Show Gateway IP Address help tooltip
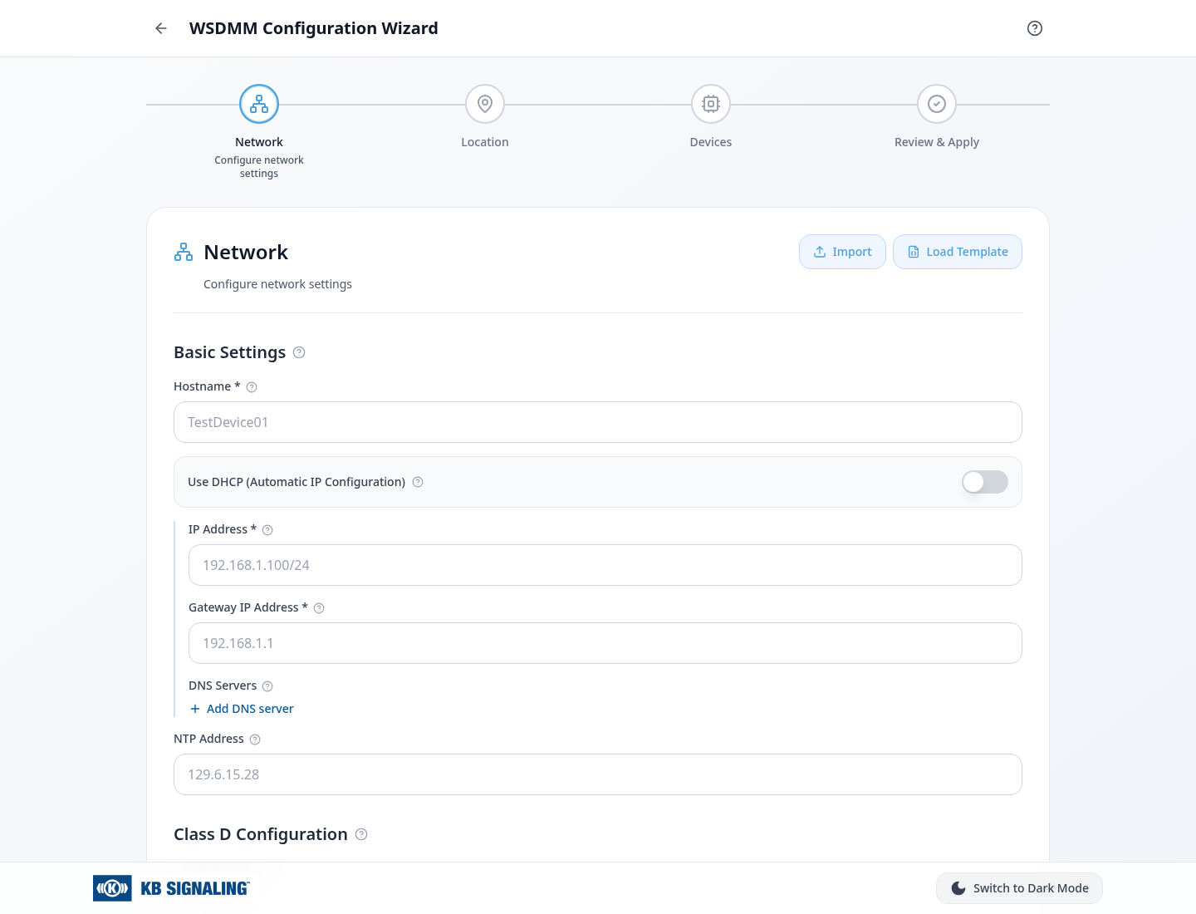The width and height of the screenshot is (1196, 914). pos(319,608)
